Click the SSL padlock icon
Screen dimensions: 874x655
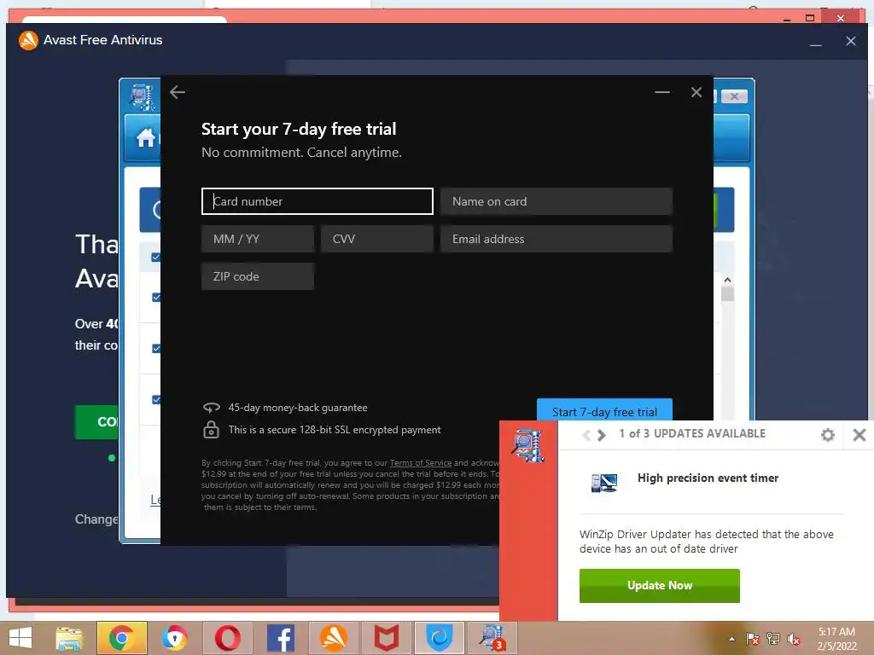[x=212, y=430]
